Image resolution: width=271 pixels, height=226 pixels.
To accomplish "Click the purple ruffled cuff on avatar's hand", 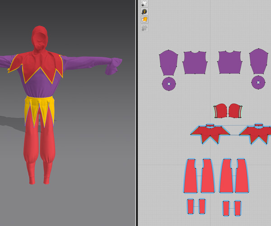I will [113, 66].
